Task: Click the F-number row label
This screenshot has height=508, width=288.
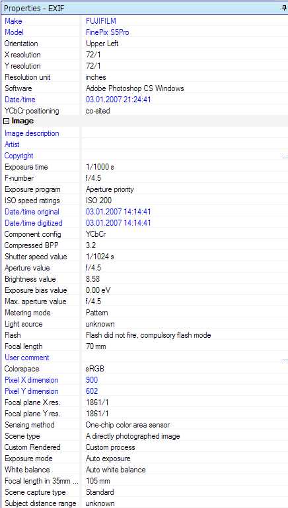Action: pos(18,178)
